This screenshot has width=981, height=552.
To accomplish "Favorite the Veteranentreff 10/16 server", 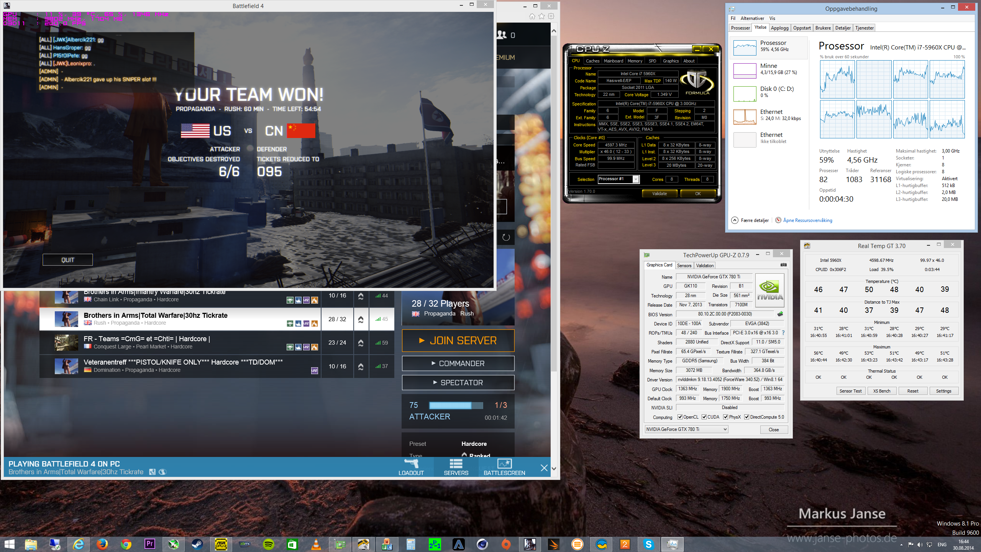I will [x=361, y=366].
